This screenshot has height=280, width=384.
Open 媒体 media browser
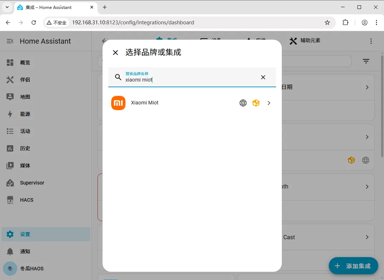coord(46,166)
